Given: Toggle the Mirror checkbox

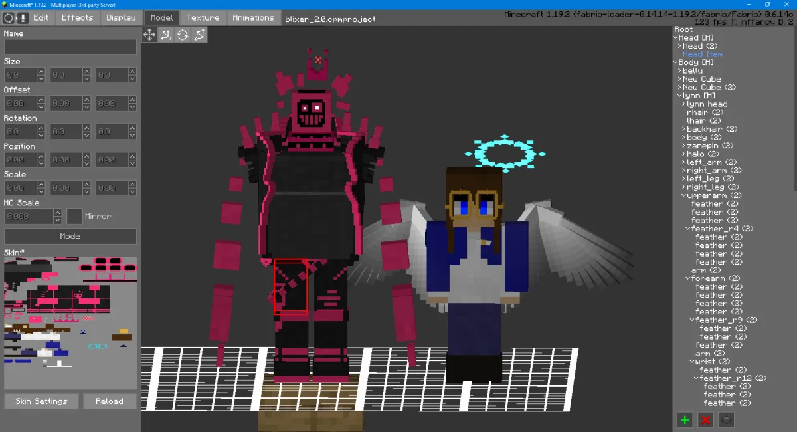Looking at the screenshot, I should coord(74,217).
